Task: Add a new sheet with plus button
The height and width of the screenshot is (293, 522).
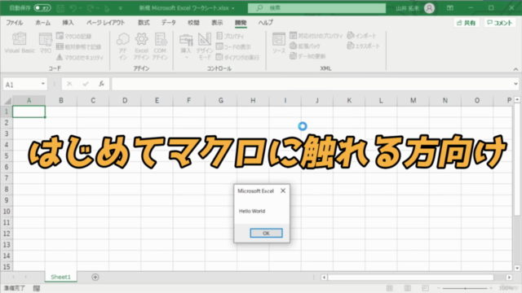Action: point(95,277)
